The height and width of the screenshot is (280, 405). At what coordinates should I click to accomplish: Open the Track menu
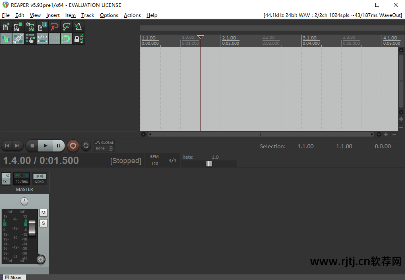point(88,15)
